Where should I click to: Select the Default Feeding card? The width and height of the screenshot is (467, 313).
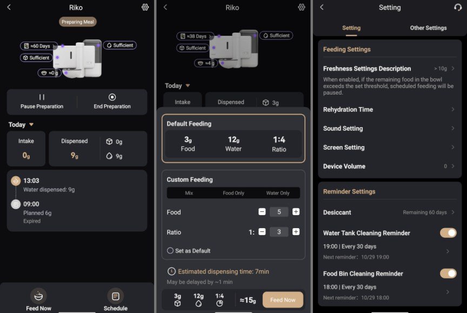coord(233,138)
